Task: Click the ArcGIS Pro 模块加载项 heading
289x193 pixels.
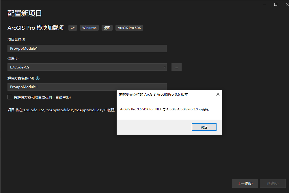Action: pos(36,28)
